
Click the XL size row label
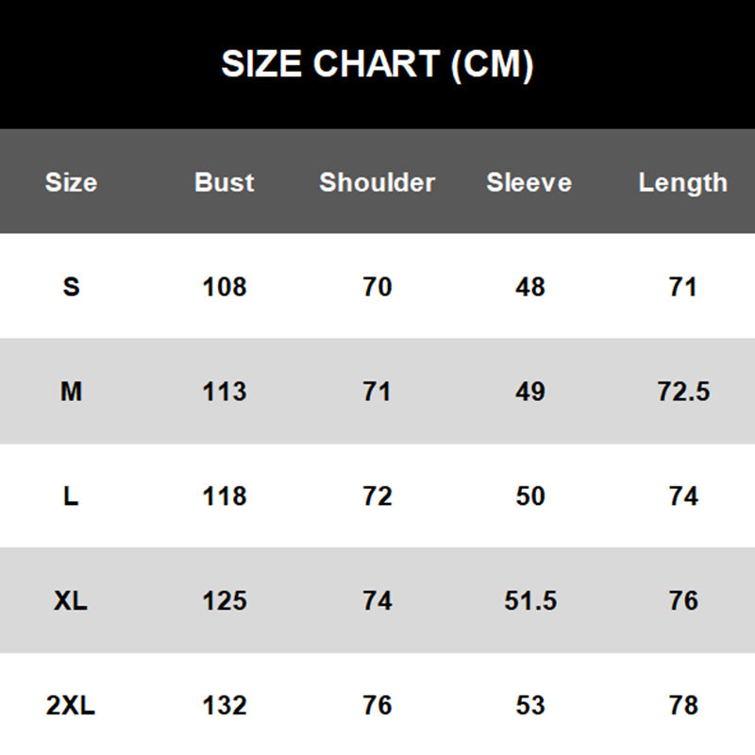(x=71, y=601)
